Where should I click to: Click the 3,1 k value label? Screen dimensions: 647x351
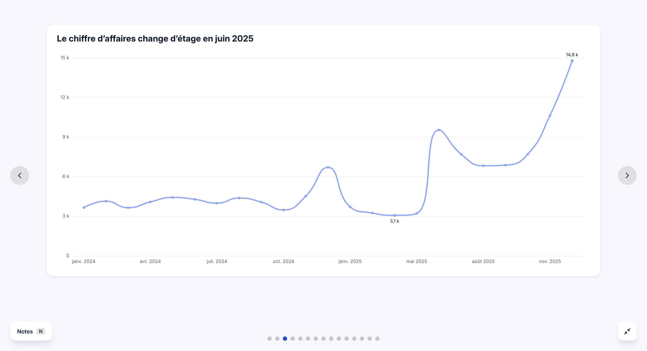(394, 221)
